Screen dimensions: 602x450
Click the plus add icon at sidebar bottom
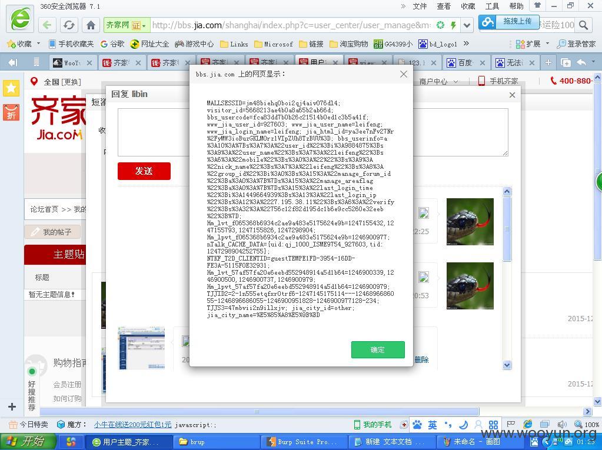[x=12, y=406]
